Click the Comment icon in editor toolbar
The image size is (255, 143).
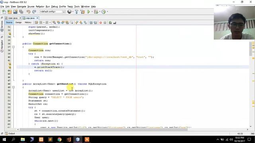coord(110,23)
